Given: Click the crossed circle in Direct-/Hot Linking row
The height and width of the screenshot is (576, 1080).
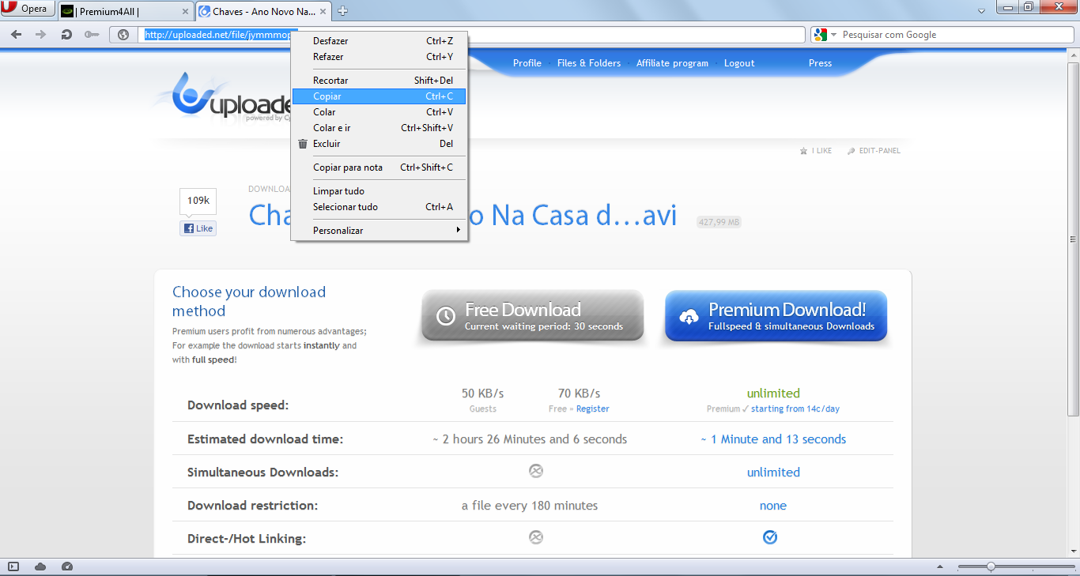Looking at the screenshot, I should pos(536,537).
